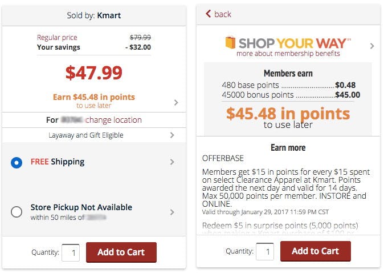Image resolution: width=384 pixels, height=273 pixels.
Task: Click the change location link
Action: 113,120
